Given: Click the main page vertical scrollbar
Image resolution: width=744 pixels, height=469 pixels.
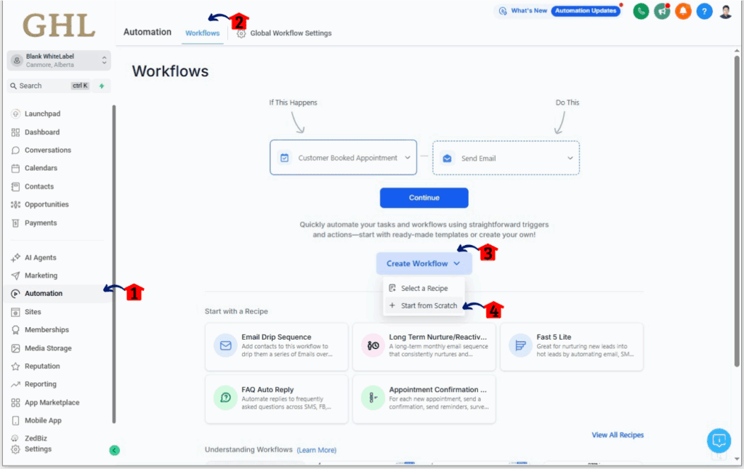Looking at the screenshot, I should click(x=737, y=212).
